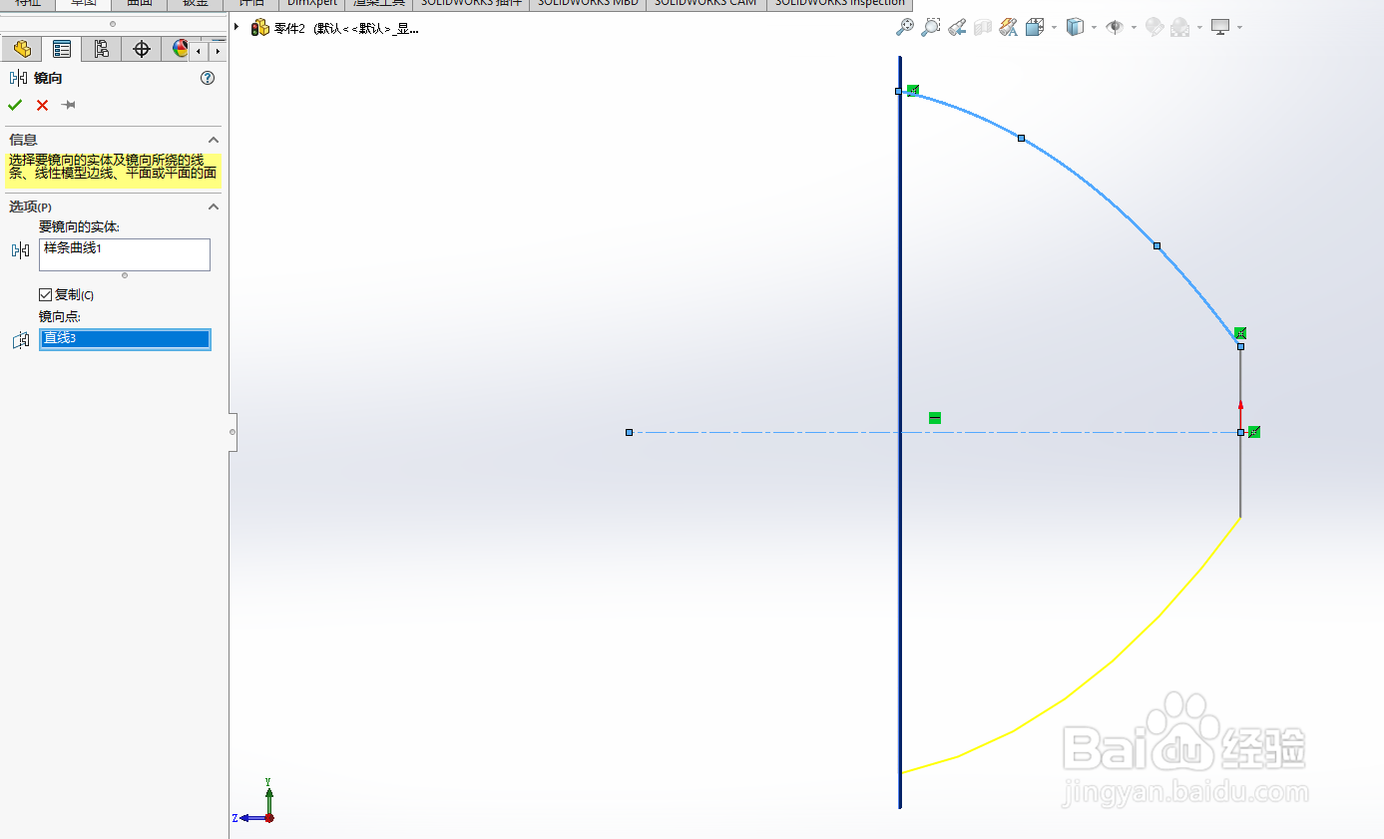
Task: Click the Apply Scene icon
Action: point(1180,28)
